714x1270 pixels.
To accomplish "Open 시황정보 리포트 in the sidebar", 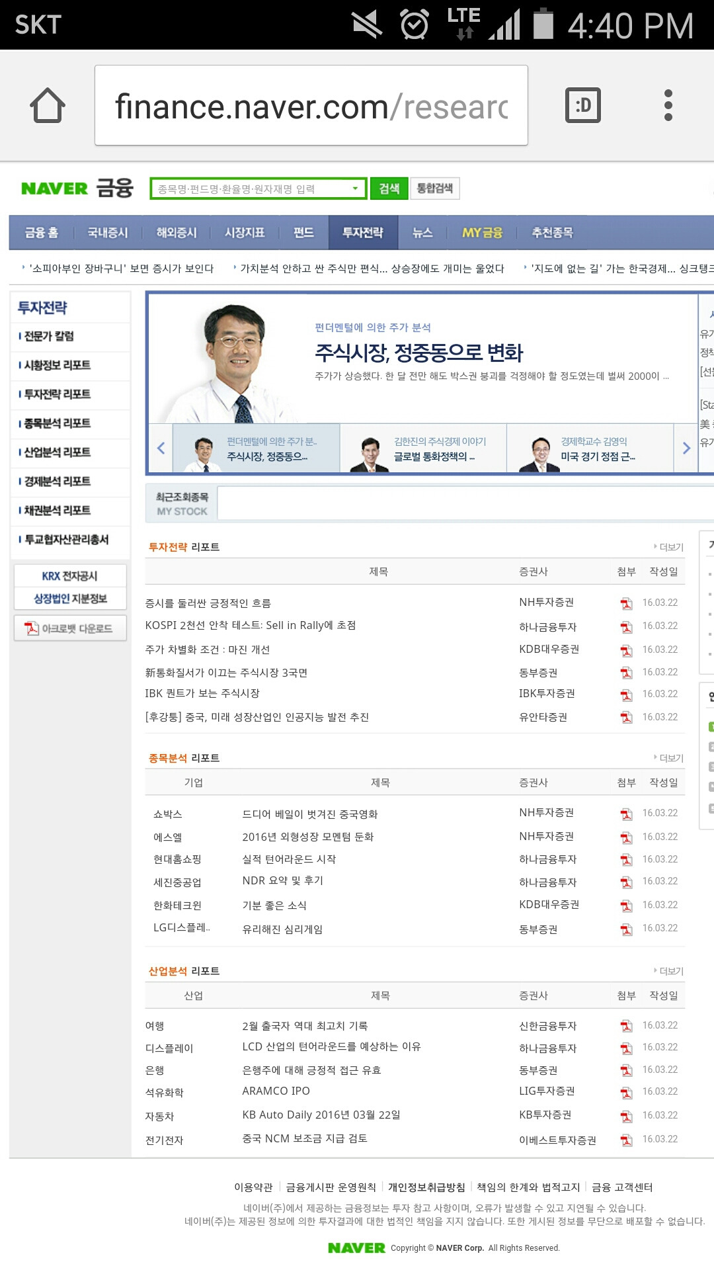I will click(58, 365).
